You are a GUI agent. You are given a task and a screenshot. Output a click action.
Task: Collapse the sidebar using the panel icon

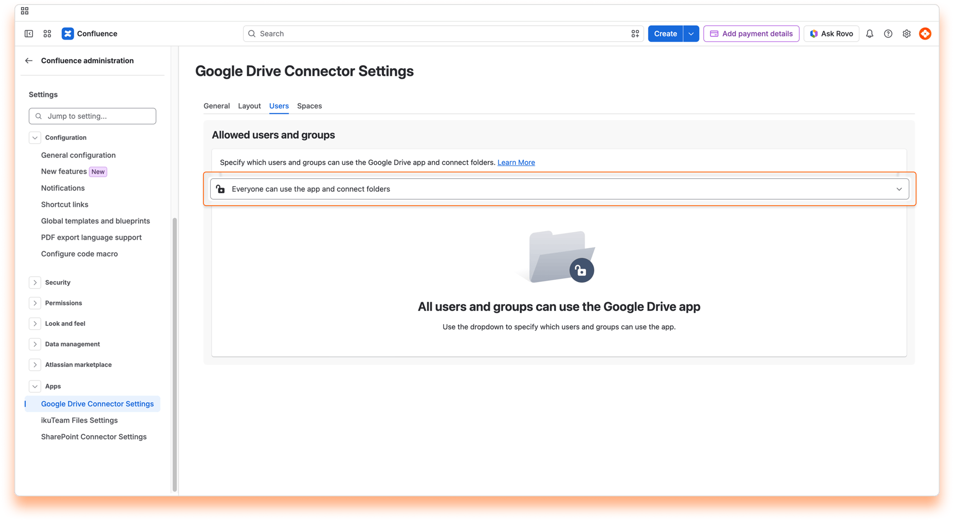point(29,34)
